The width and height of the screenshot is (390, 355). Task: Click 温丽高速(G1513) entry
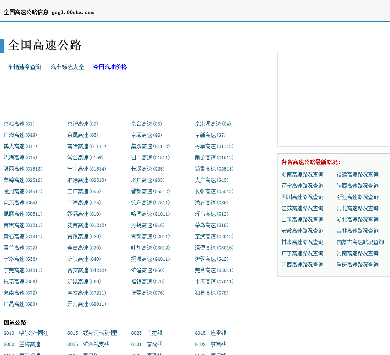[x=23, y=169]
